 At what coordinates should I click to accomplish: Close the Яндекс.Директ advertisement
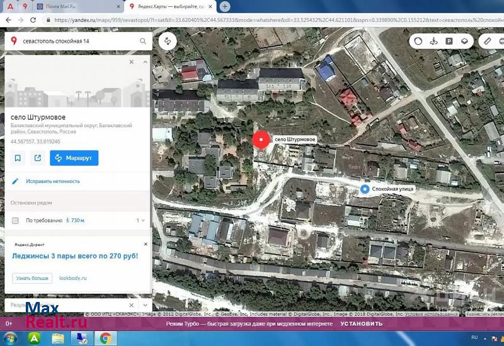[146, 243]
